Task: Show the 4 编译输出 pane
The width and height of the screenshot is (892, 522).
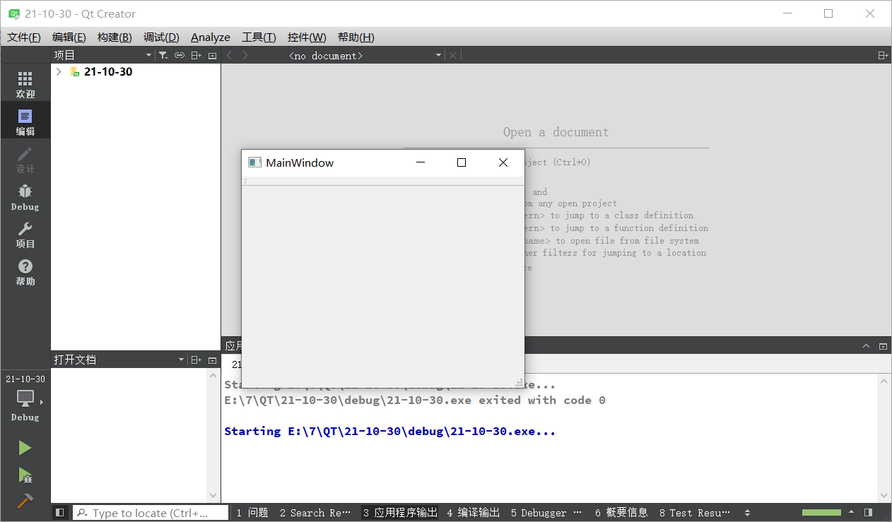Action: [x=474, y=513]
